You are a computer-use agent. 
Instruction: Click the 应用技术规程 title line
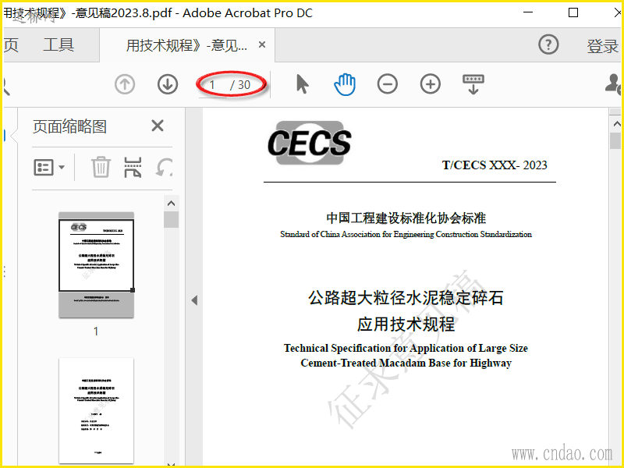406,324
